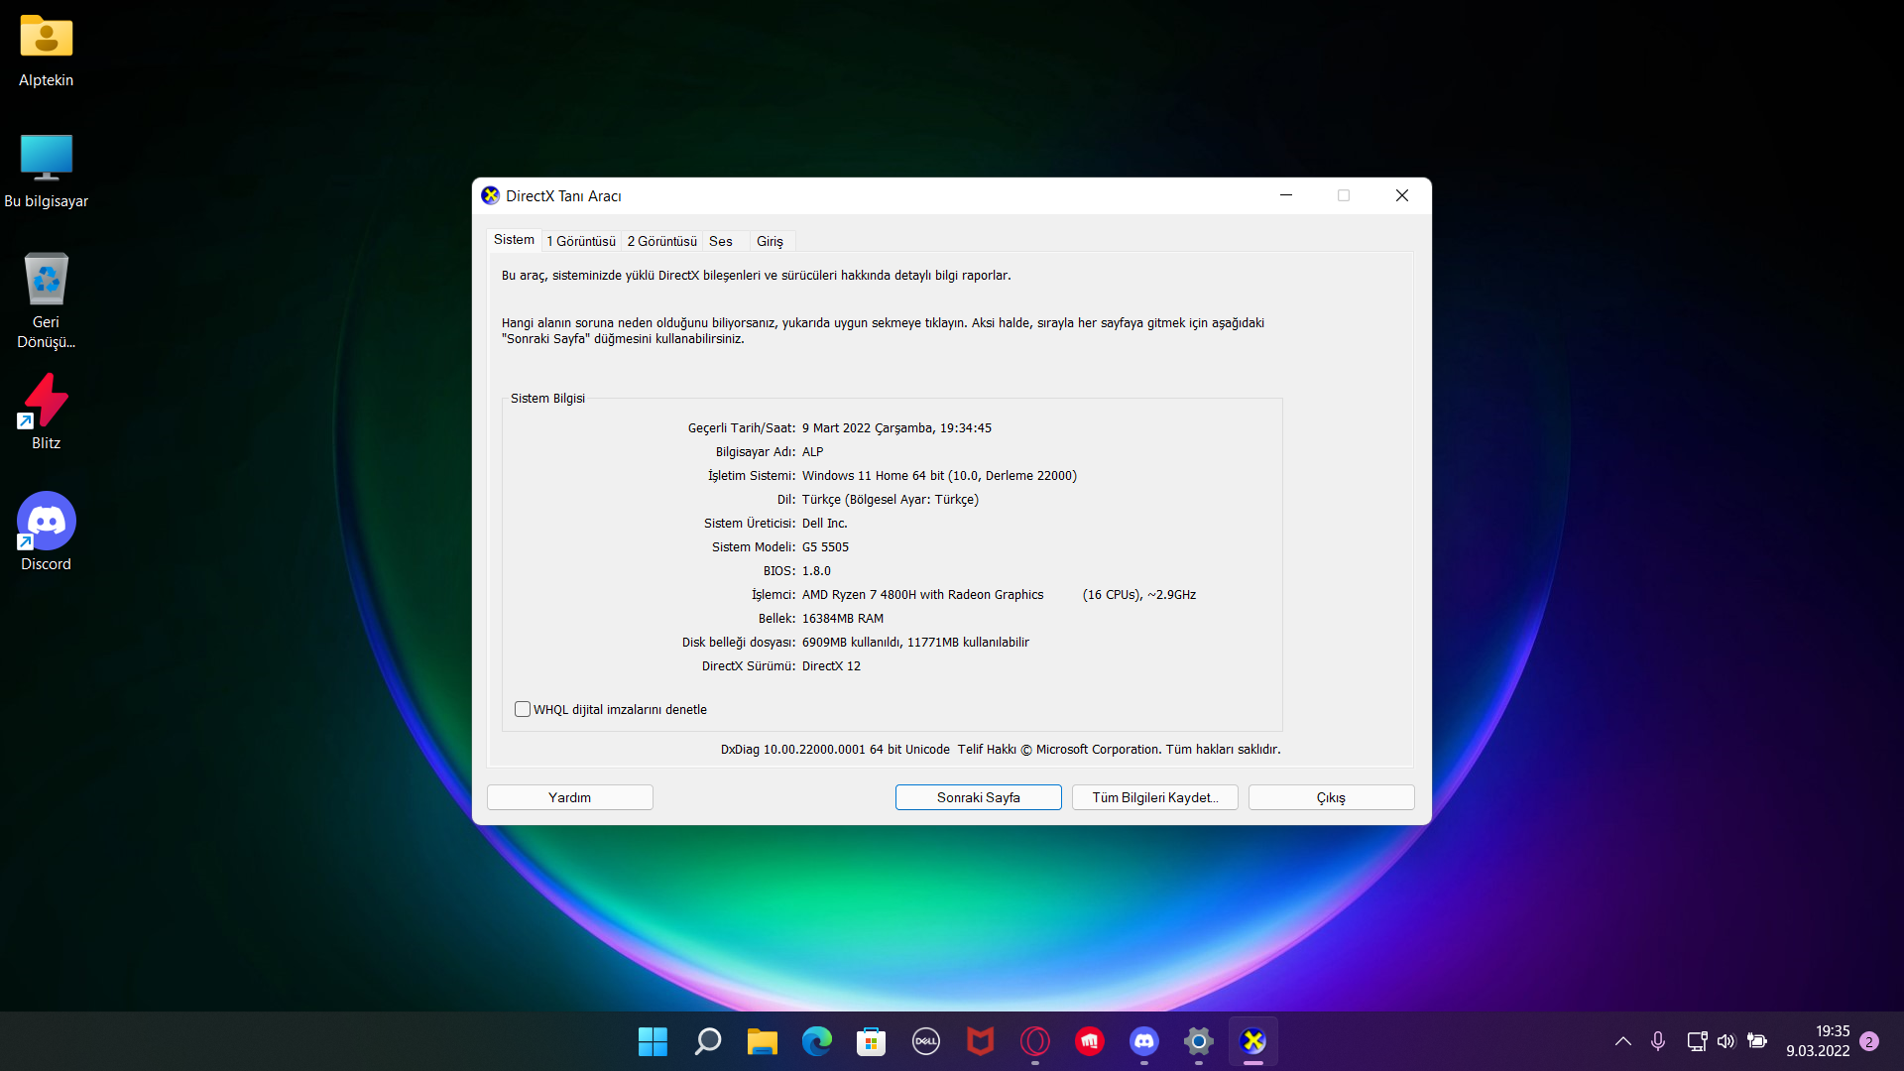Viewport: 1904px width, 1071px height.
Task: Click the Türkçe language value
Action: coord(891,500)
